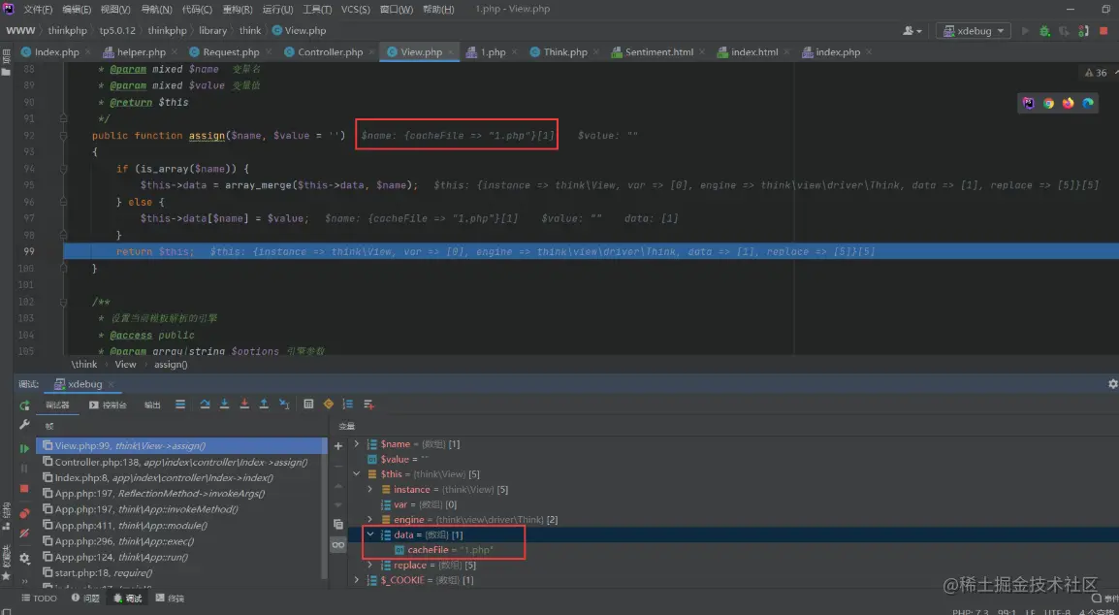Run xdebug configuration play icon
This screenshot has height=615, width=1119.
(x=1026, y=31)
